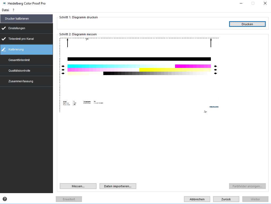The height and width of the screenshot is (204, 271).
Task: Click the 'Schritt 2: Diagramm messen' label
Action: coord(78,34)
